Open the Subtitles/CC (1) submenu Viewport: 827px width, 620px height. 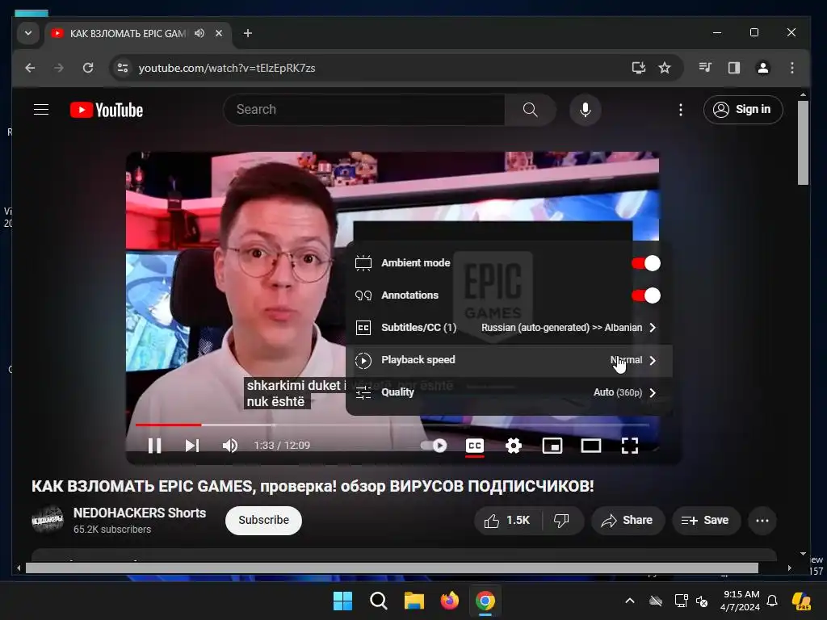pyautogui.click(x=509, y=328)
